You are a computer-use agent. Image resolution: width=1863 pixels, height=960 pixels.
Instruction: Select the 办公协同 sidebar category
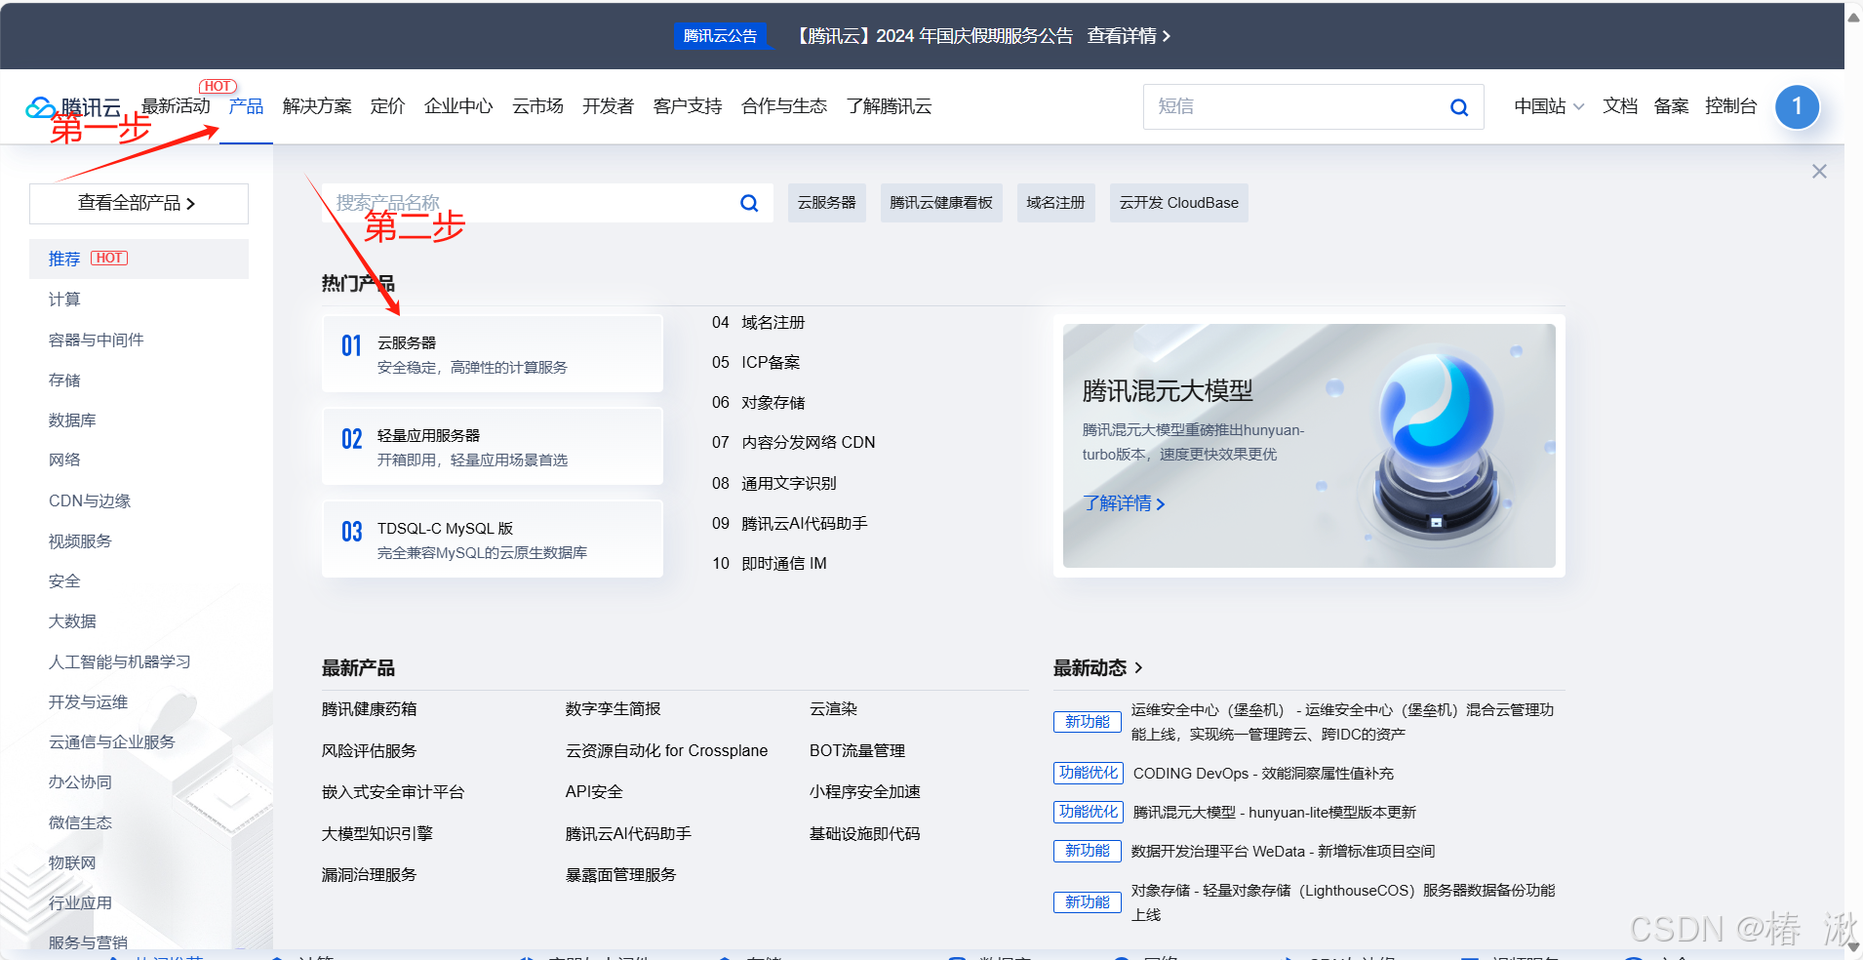80,782
